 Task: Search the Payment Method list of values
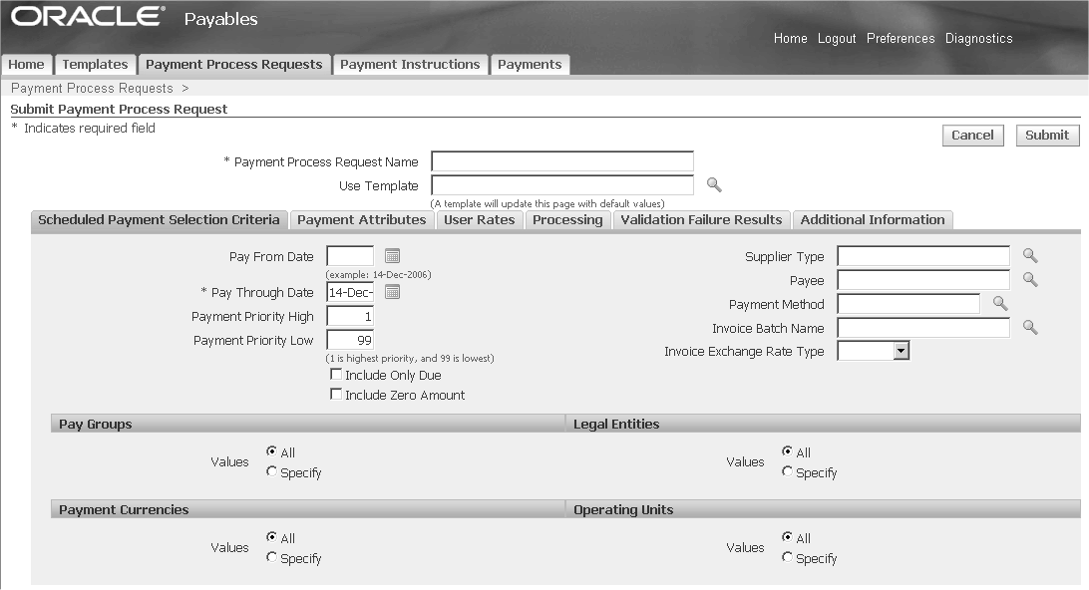pos(999,303)
